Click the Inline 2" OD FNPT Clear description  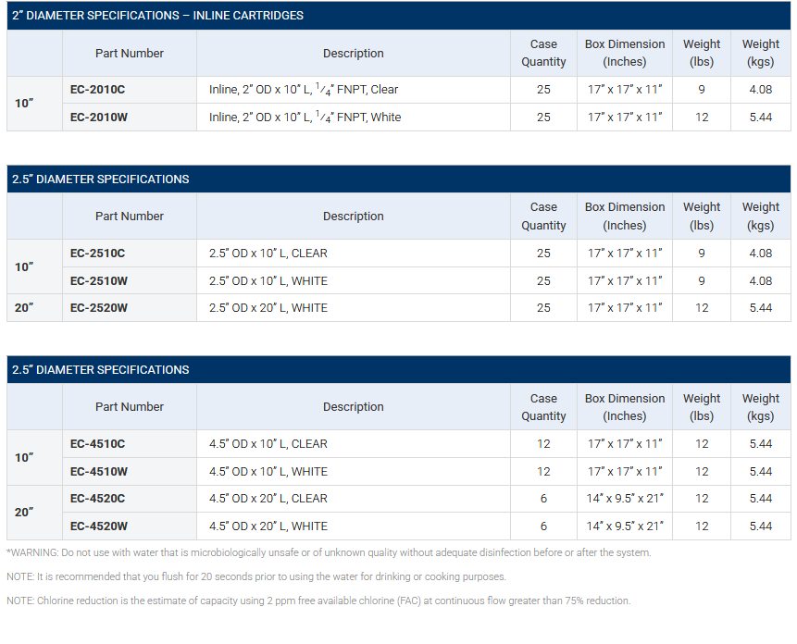(x=304, y=90)
